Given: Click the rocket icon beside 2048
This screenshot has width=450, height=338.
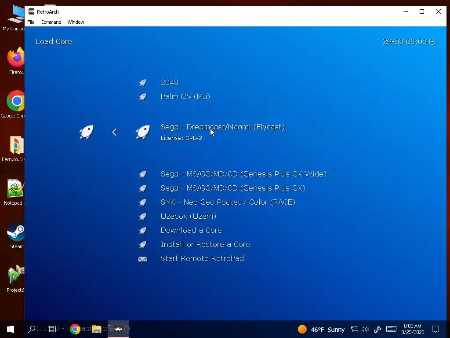Looking at the screenshot, I should click(x=143, y=83).
